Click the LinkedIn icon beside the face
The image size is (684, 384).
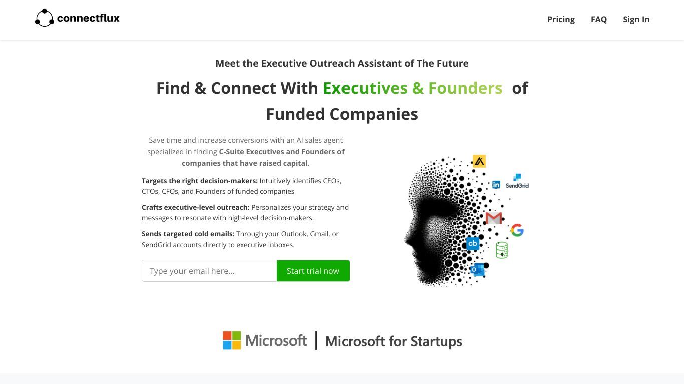[496, 185]
